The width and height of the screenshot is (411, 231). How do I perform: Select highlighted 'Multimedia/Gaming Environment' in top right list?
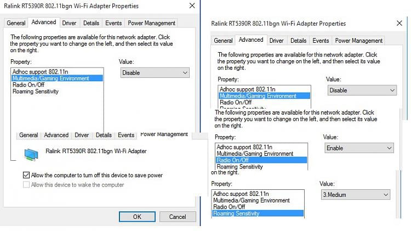[265, 96]
